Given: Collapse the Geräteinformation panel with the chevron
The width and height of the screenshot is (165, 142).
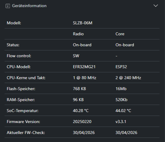Looking at the screenshot, I should pyautogui.click(x=156, y=6).
